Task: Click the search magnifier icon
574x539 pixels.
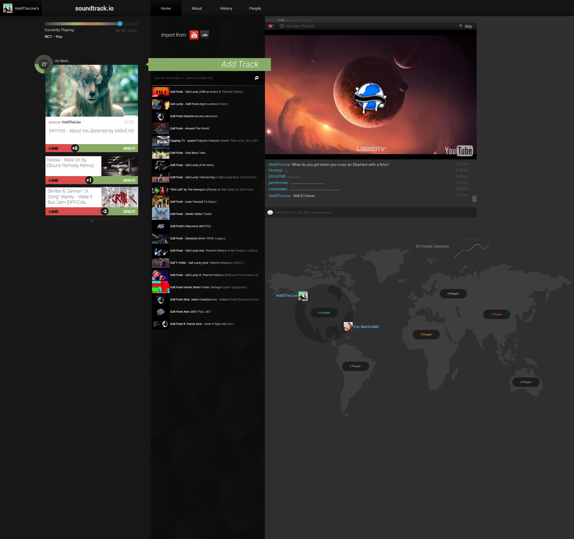Action: pos(256,78)
